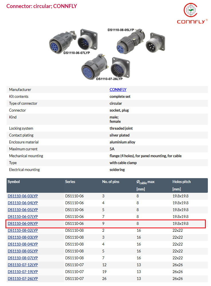Click series DS1110-06 in DS1110-06-04LYP row

pos(74,203)
